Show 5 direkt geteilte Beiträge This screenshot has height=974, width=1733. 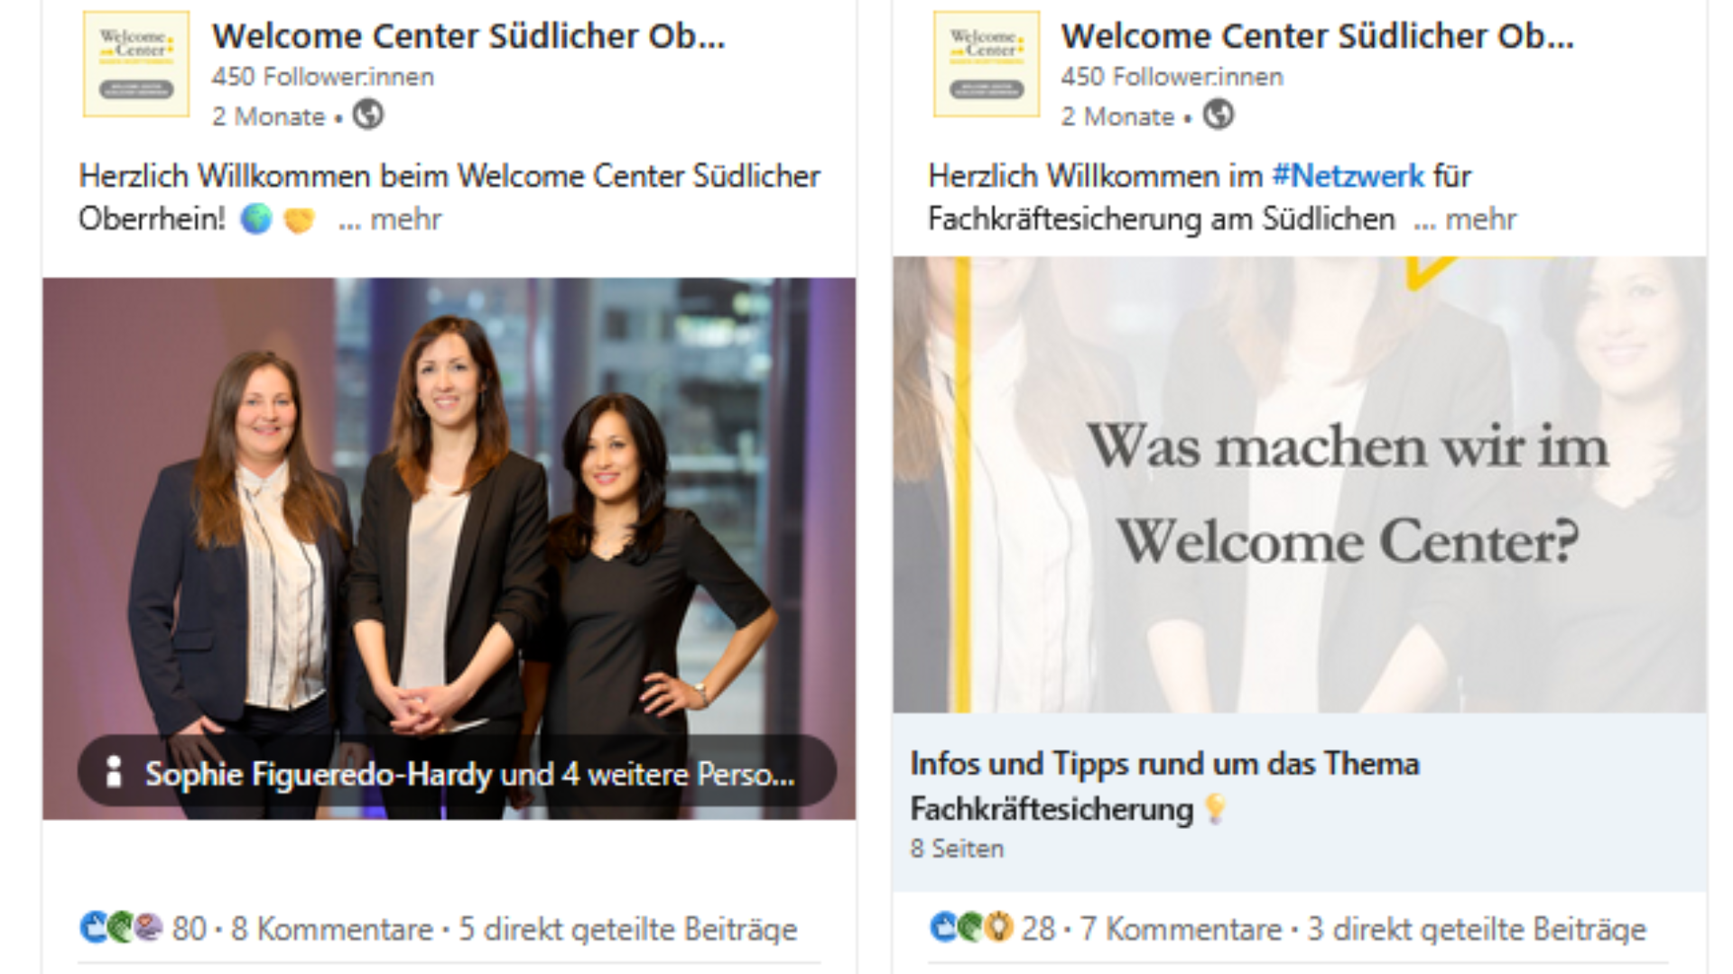[x=628, y=928]
